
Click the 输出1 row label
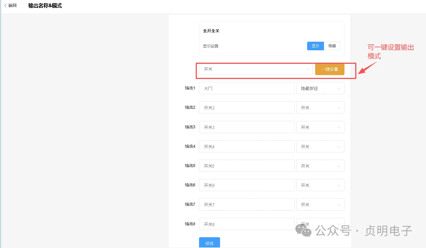[190, 88]
